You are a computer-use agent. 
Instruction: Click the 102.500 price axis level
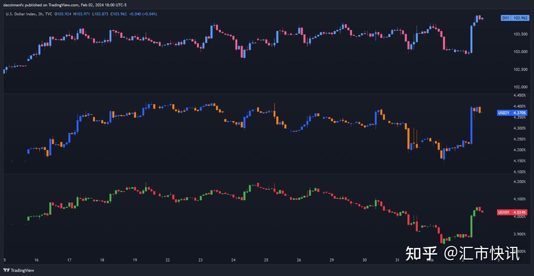pos(521,69)
